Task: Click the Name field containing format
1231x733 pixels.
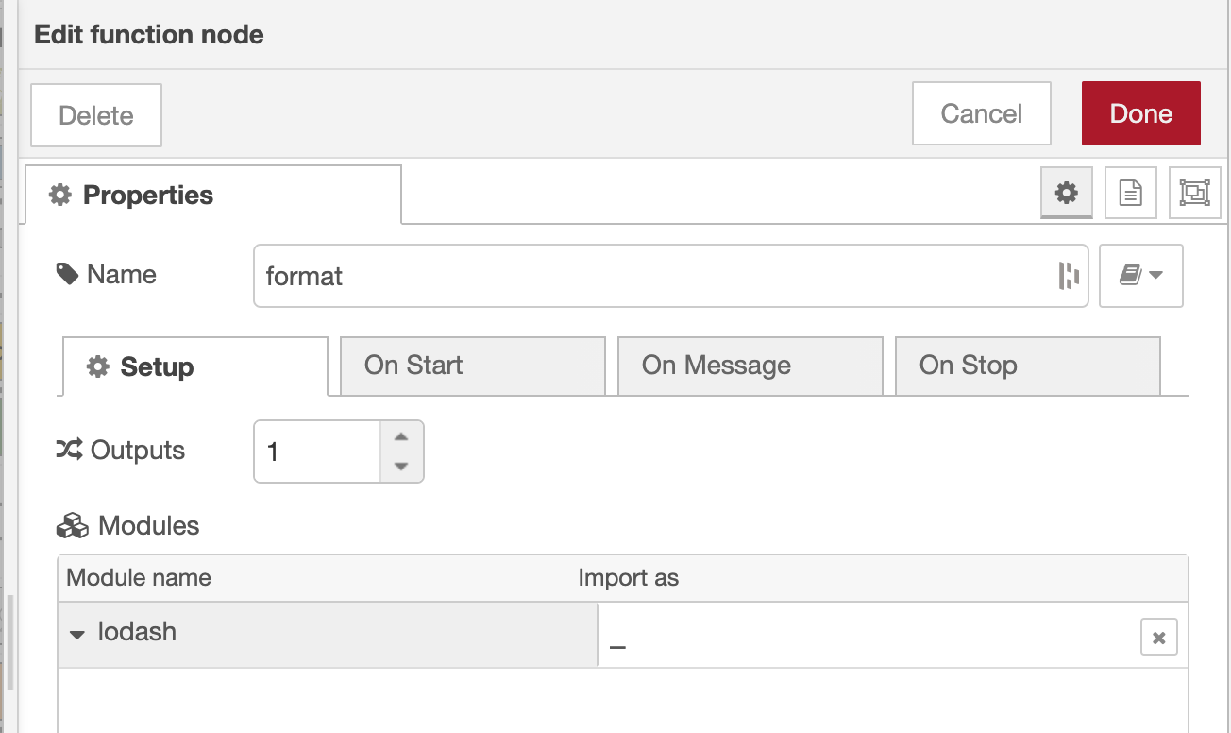Action: click(651, 276)
